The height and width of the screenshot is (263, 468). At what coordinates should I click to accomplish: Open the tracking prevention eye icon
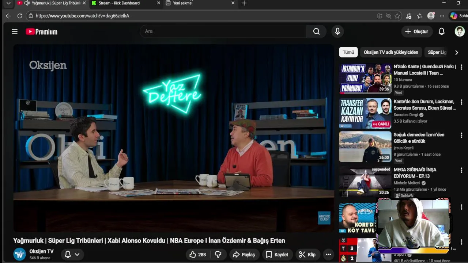pyautogui.click(x=388, y=16)
